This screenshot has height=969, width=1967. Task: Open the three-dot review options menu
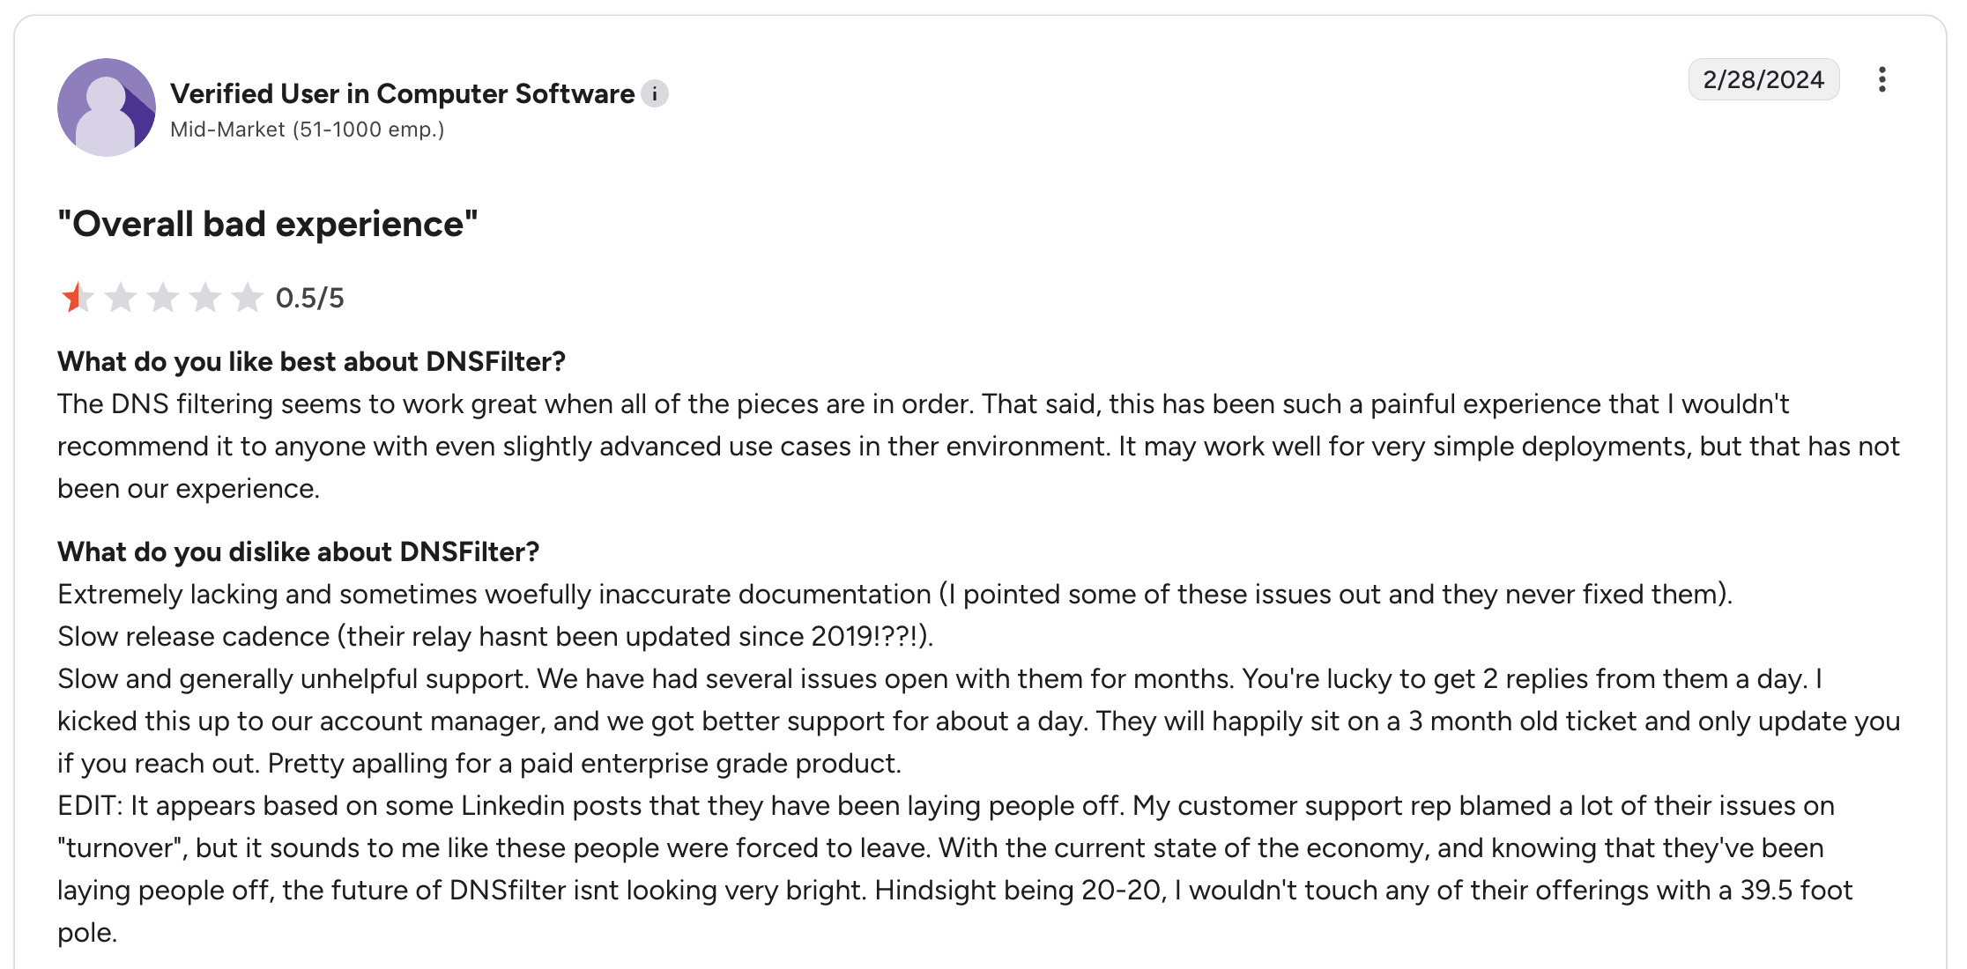pos(1882,79)
